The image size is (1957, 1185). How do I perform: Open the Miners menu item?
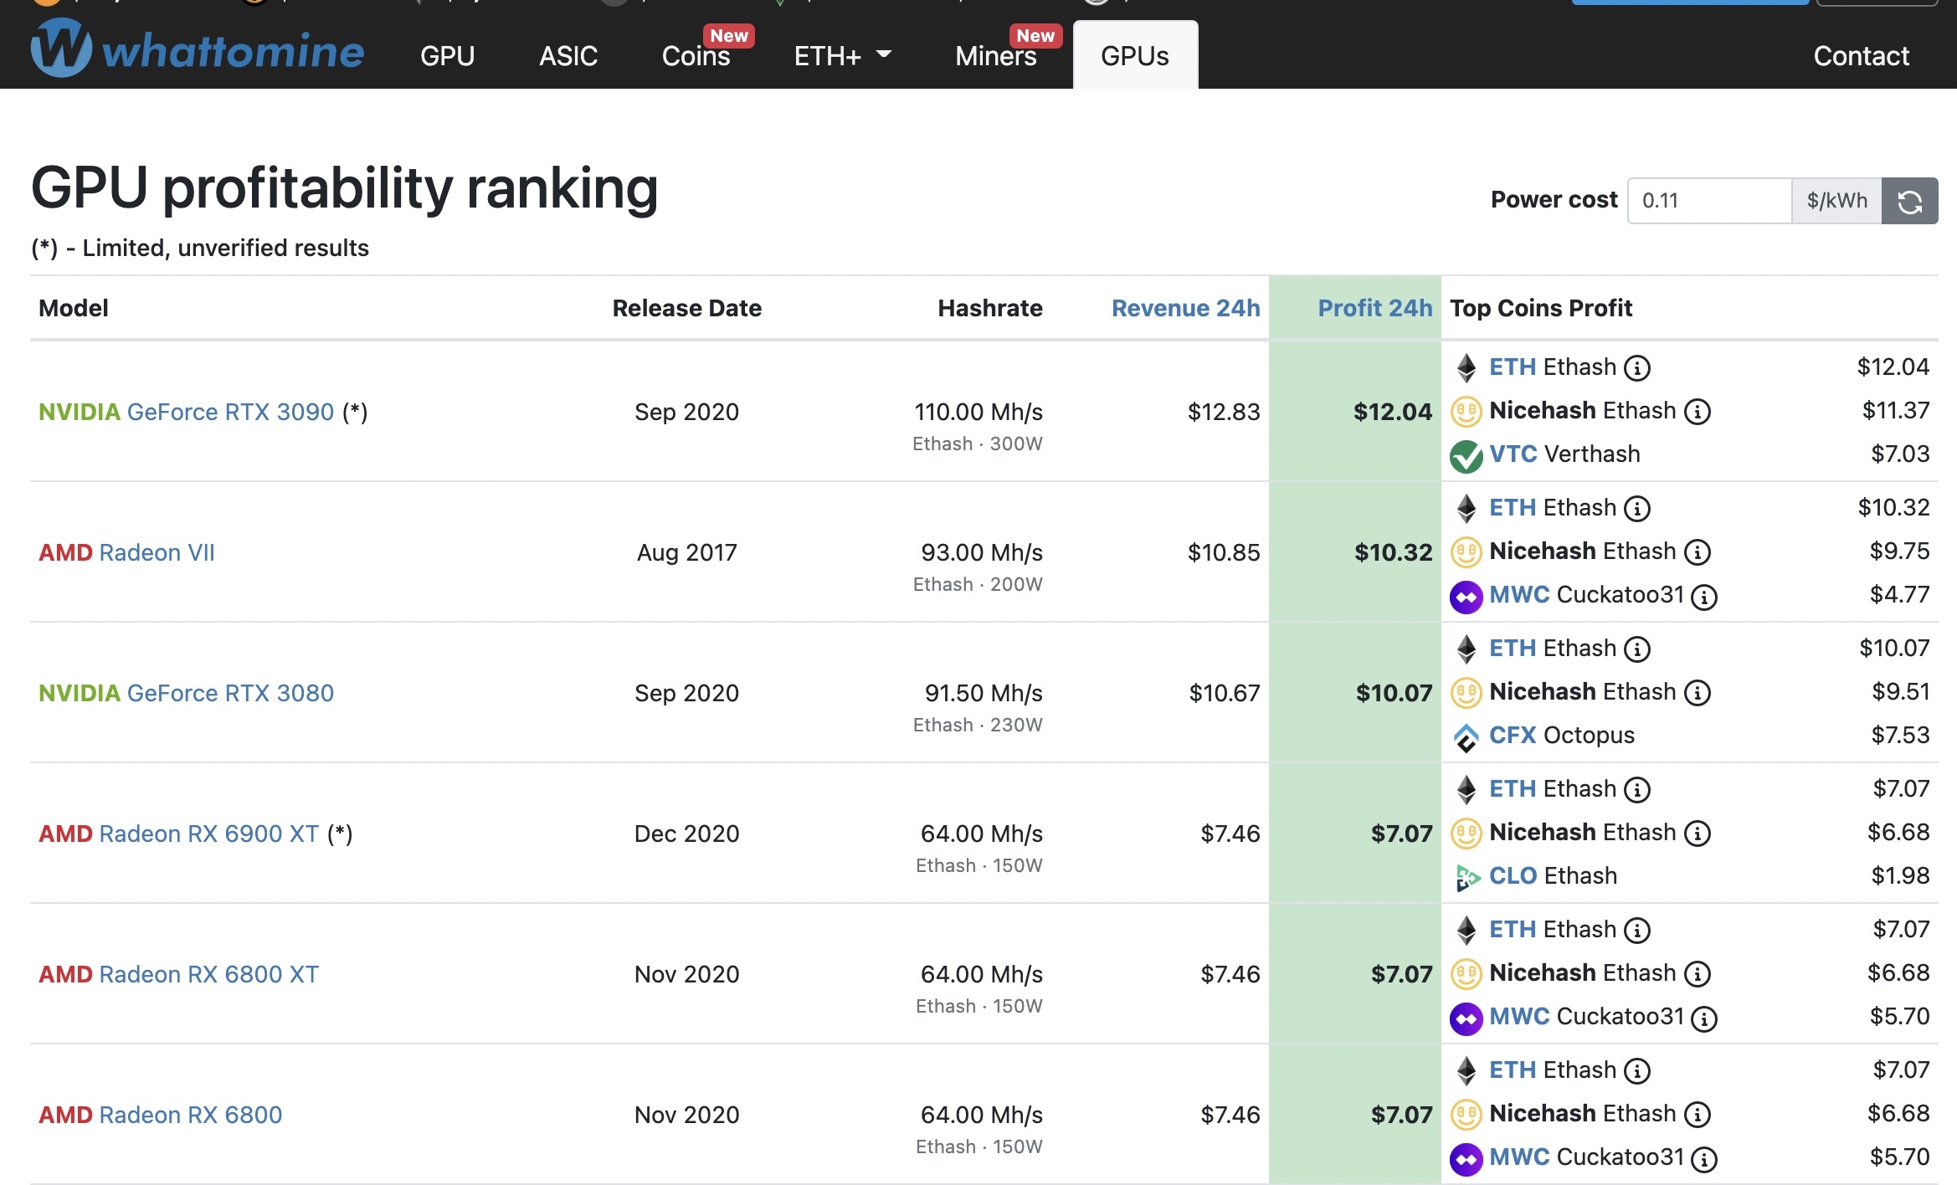pyautogui.click(x=995, y=56)
